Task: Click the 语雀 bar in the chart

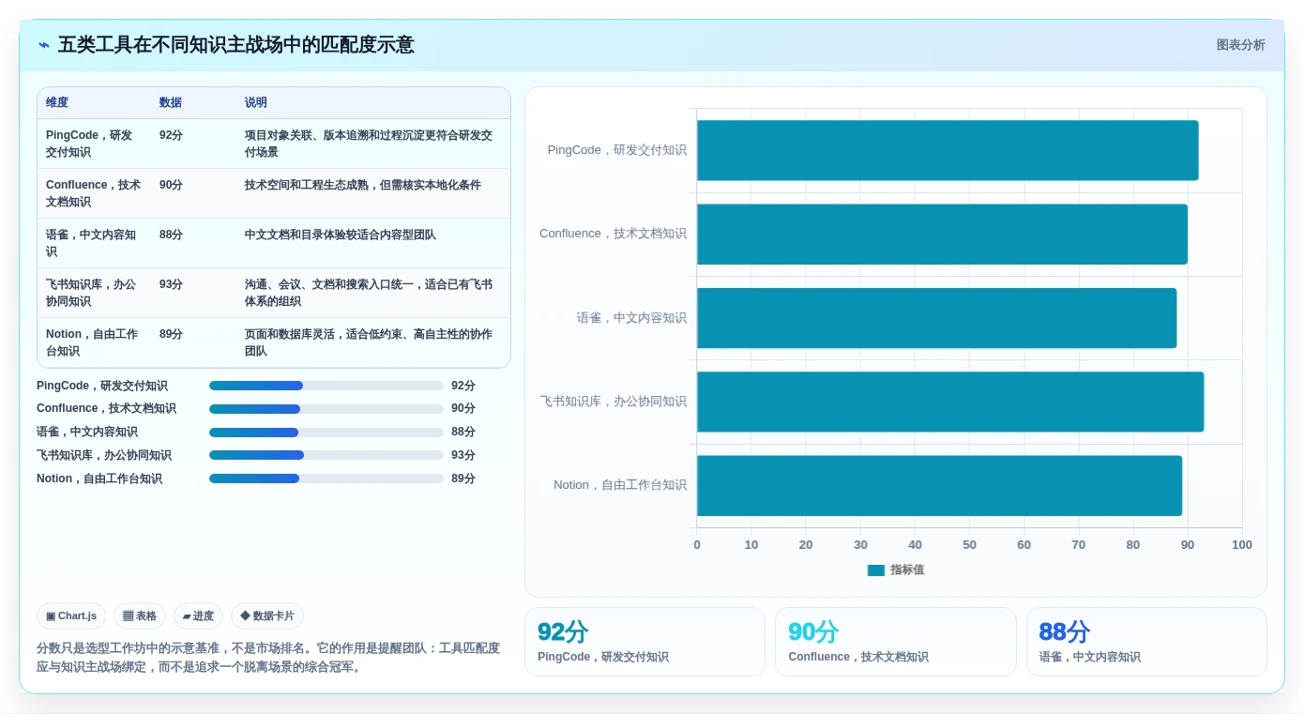Action: click(x=936, y=318)
